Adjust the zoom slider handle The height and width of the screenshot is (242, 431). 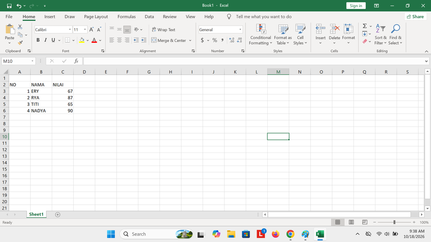point(394,222)
